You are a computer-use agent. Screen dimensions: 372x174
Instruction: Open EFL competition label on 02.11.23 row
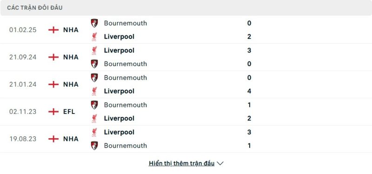point(69,112)
